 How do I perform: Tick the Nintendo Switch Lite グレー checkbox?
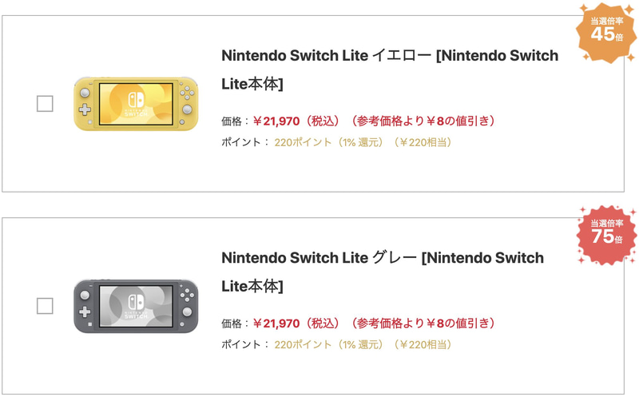point(46,306)
